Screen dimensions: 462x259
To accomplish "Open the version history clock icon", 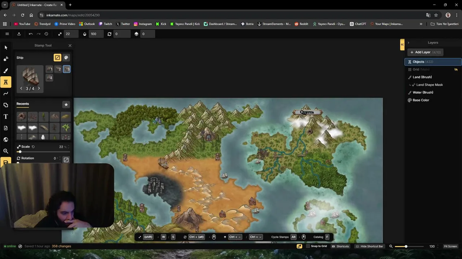I will pos(46,34).
